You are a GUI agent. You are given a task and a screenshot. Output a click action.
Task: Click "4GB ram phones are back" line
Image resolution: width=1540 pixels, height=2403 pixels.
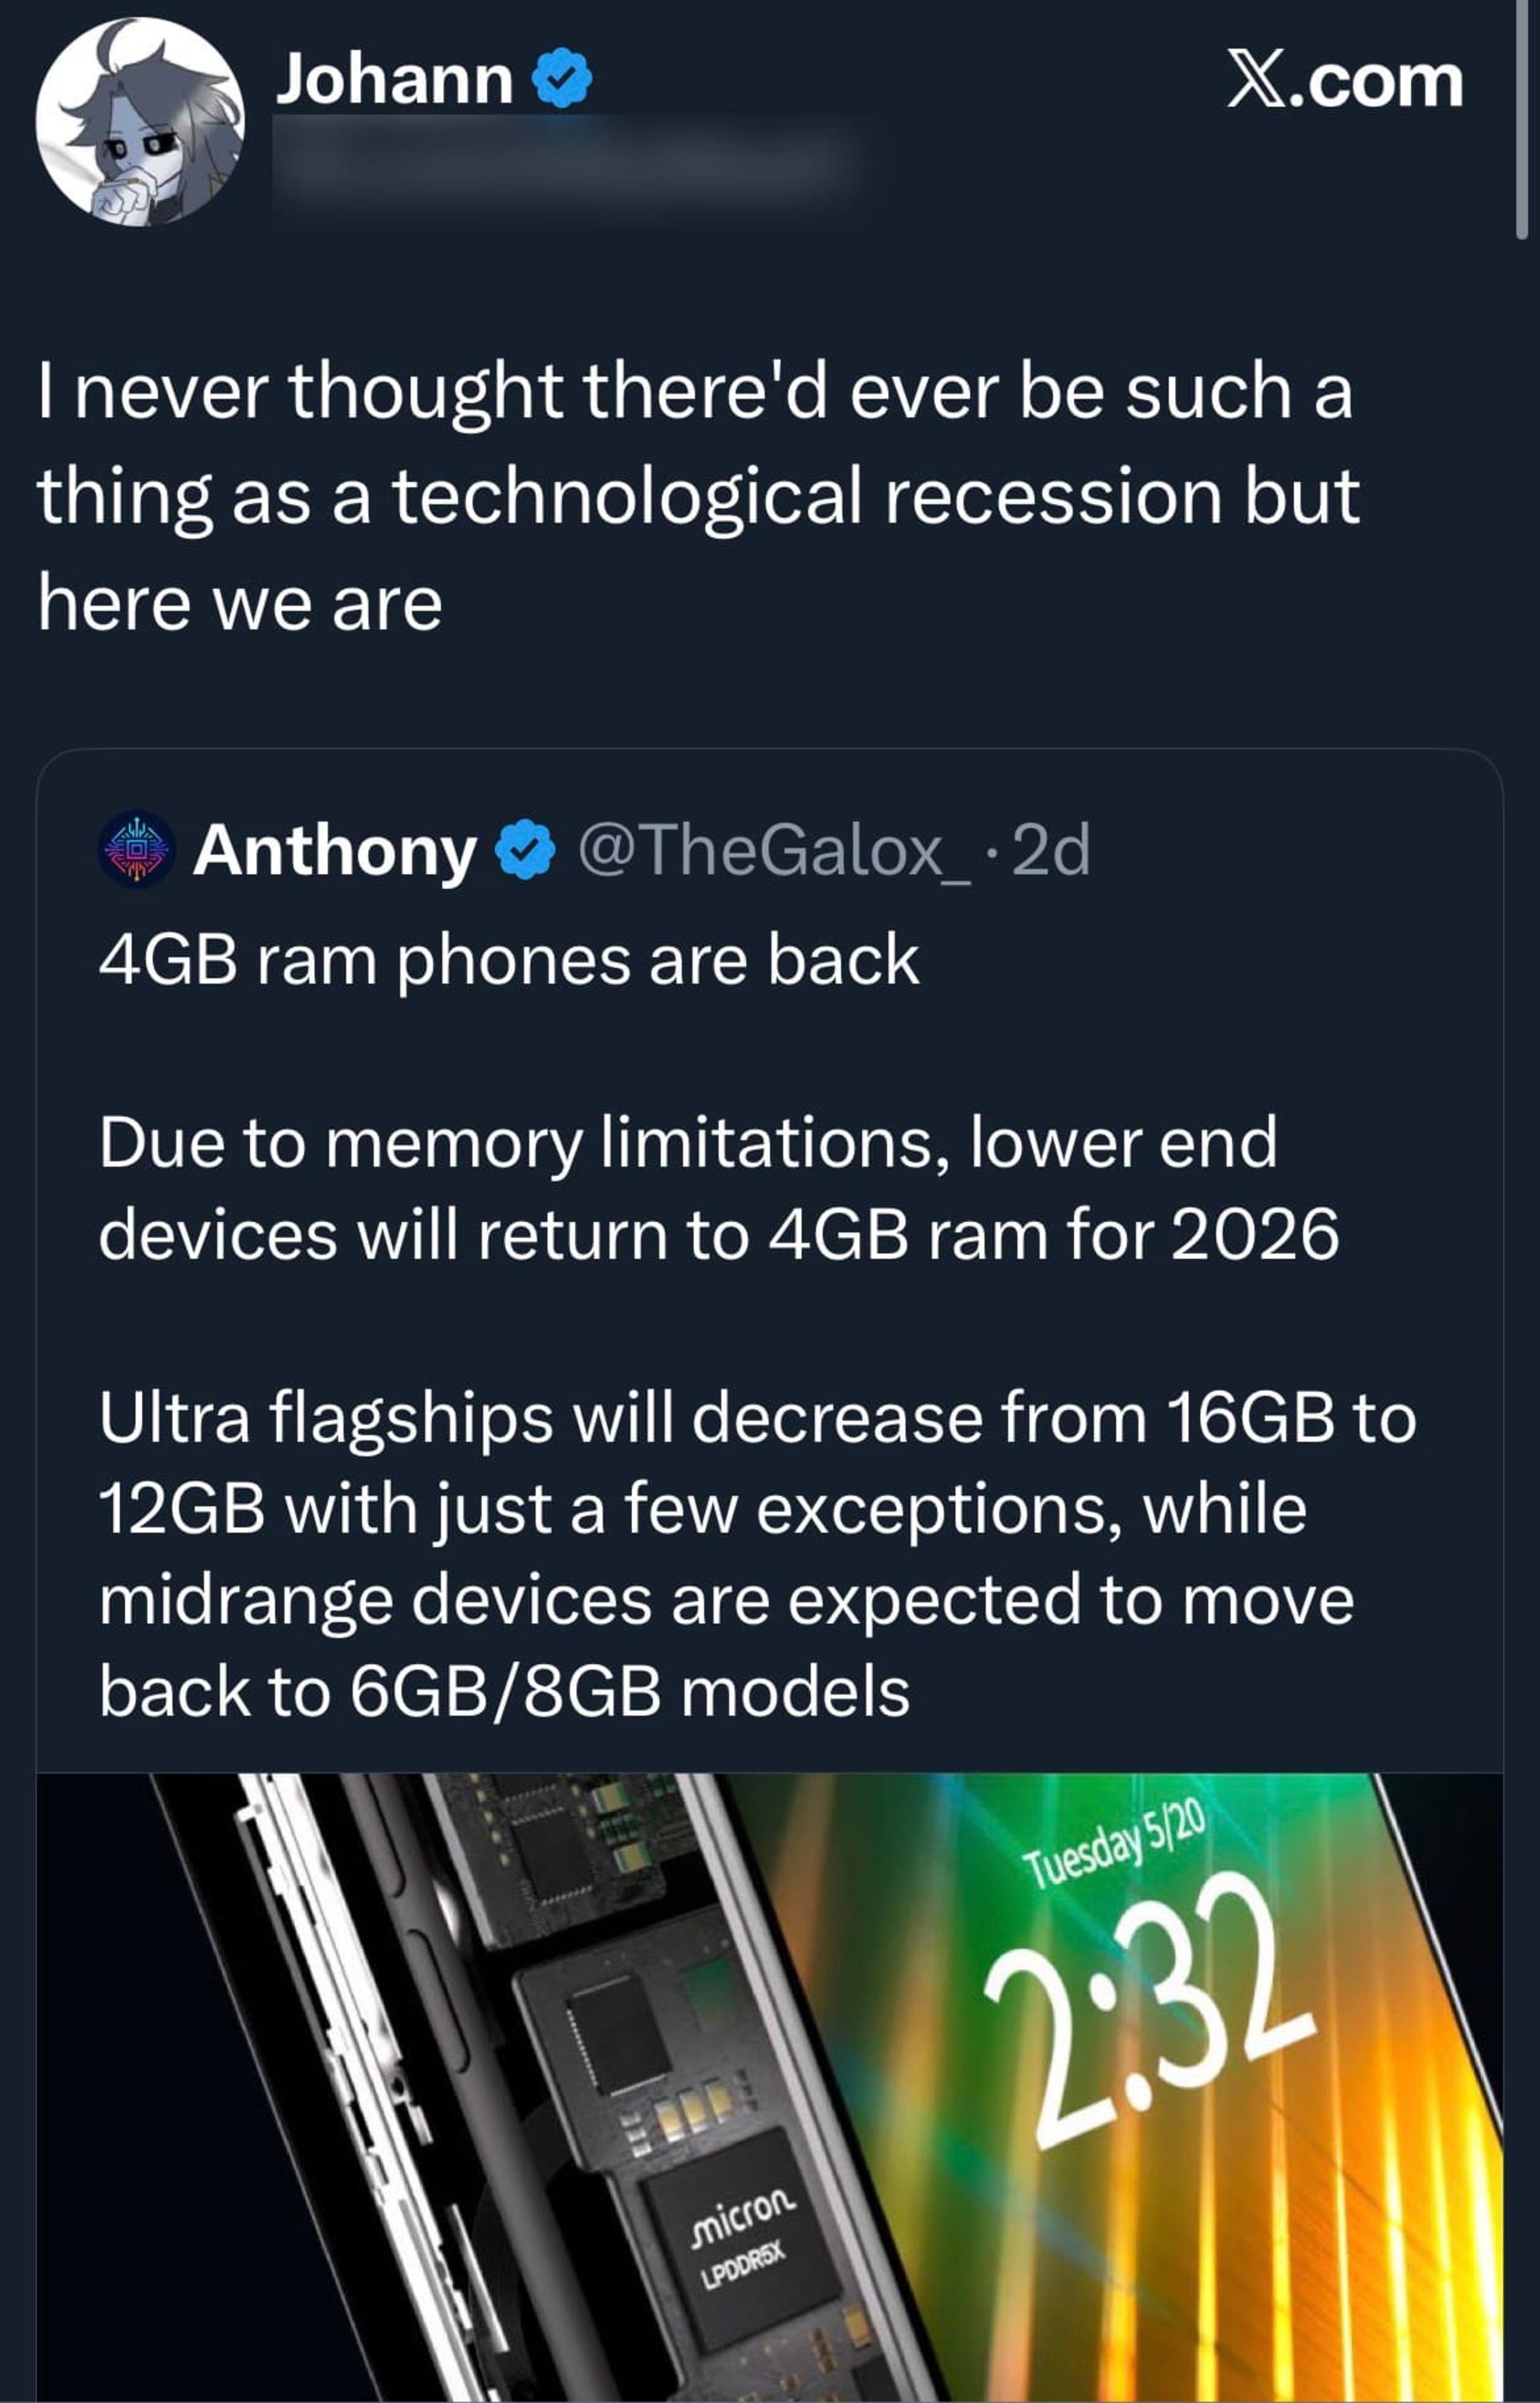[x=508, y=960]
